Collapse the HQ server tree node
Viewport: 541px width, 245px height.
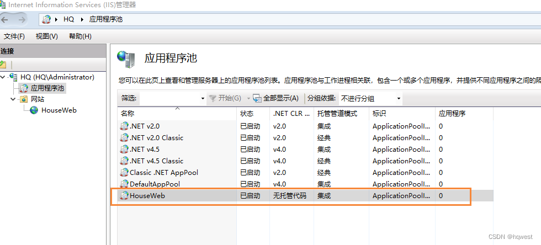3,77
